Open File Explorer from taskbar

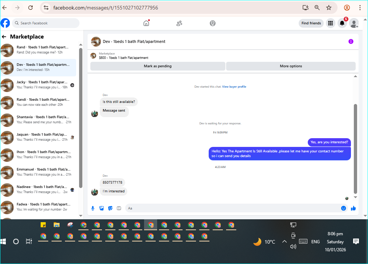pyautogui.click(x=57, y=225)
